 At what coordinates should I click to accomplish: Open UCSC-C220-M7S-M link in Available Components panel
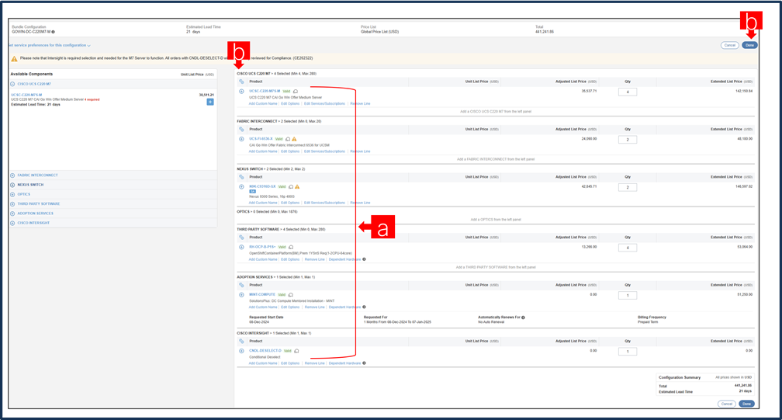[26, 95]
